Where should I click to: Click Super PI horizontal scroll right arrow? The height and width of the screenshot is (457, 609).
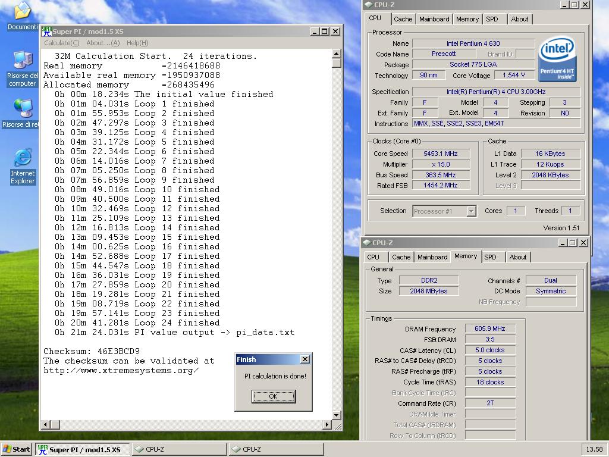point(327,425)
